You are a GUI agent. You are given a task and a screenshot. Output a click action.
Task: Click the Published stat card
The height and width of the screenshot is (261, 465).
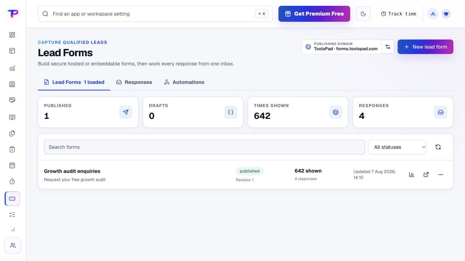88,112
